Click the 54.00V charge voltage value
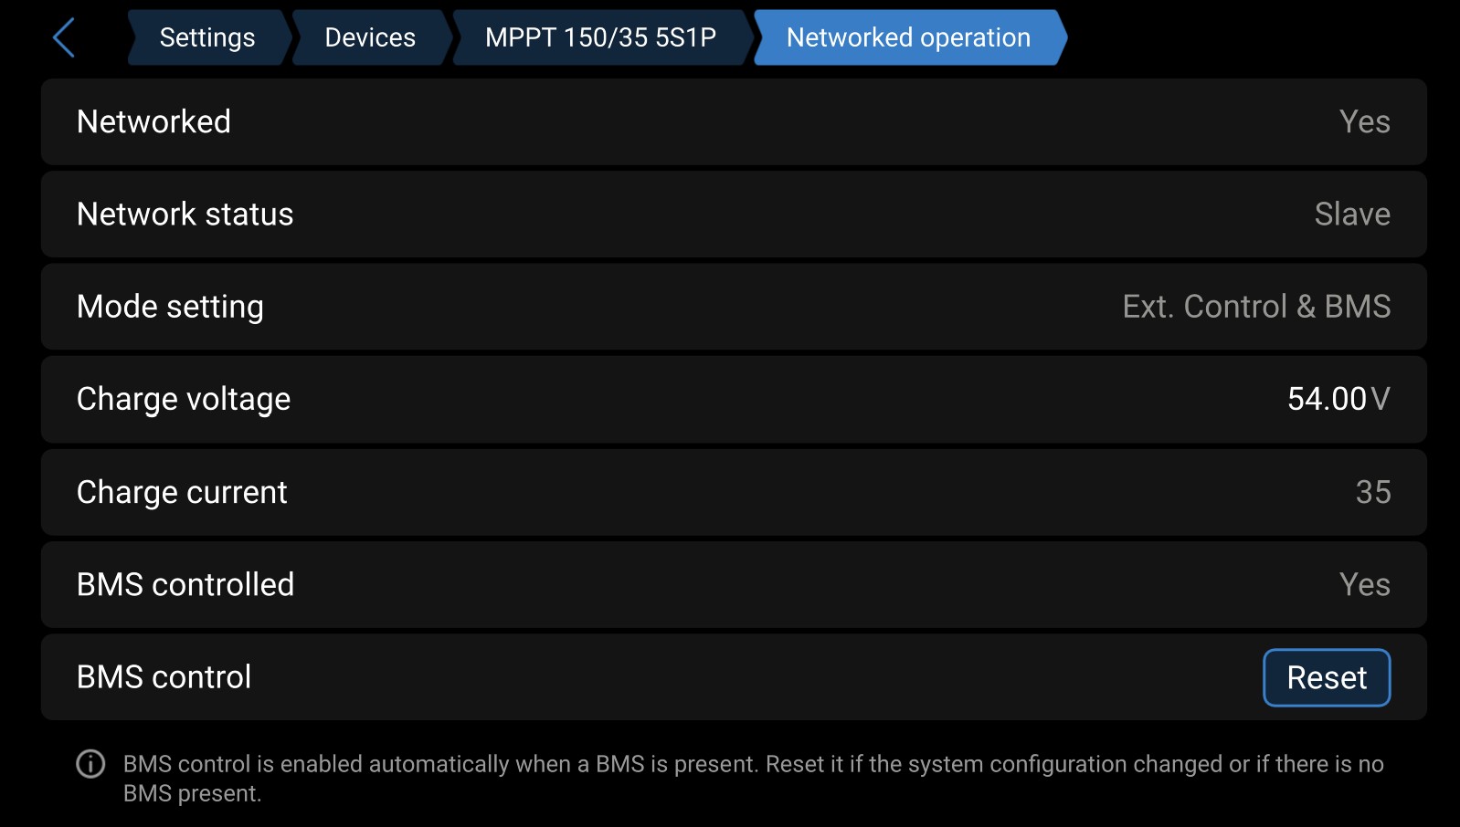The width and height of the screenshot is (1460, 827). (1338, 400)
